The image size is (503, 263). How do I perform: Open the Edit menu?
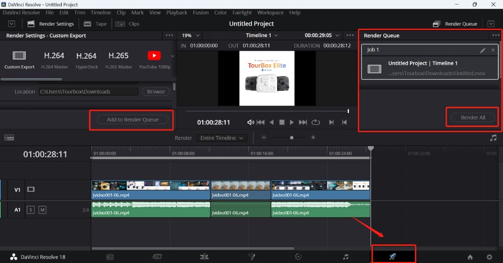coord(64,13)
